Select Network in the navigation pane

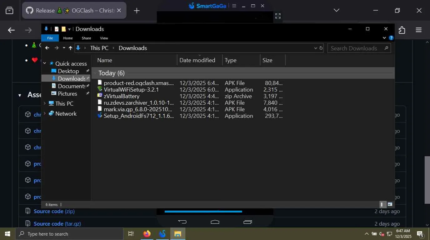66,113
